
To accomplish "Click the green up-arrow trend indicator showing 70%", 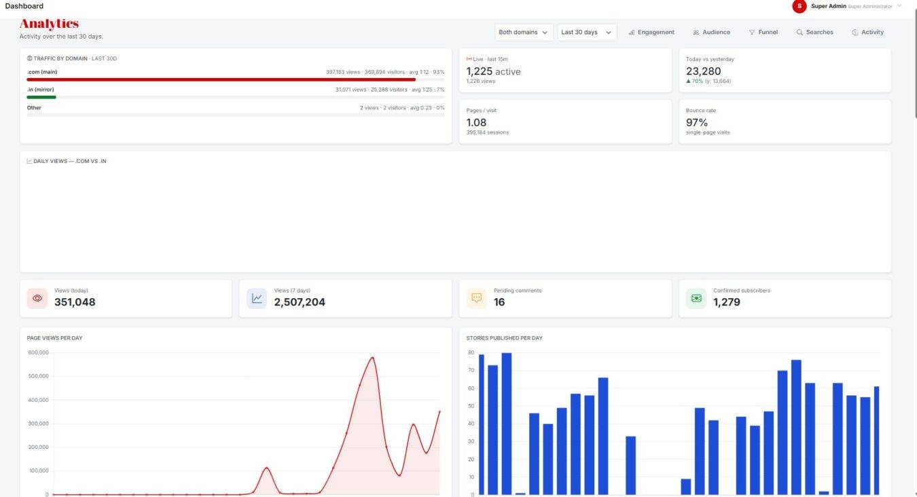I will (694, 81).
